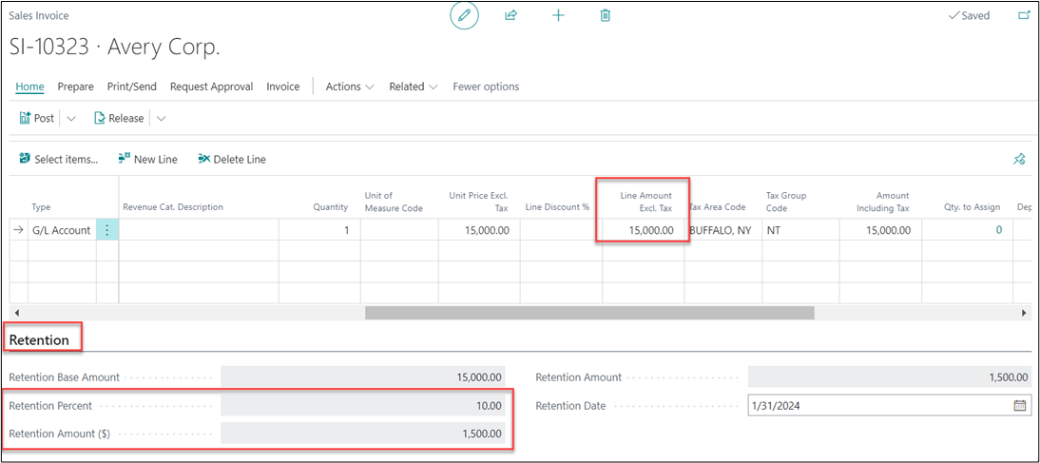Click the trash delete icon
The height and width of the screenshot is (463, 1040).
click(606, 16)
